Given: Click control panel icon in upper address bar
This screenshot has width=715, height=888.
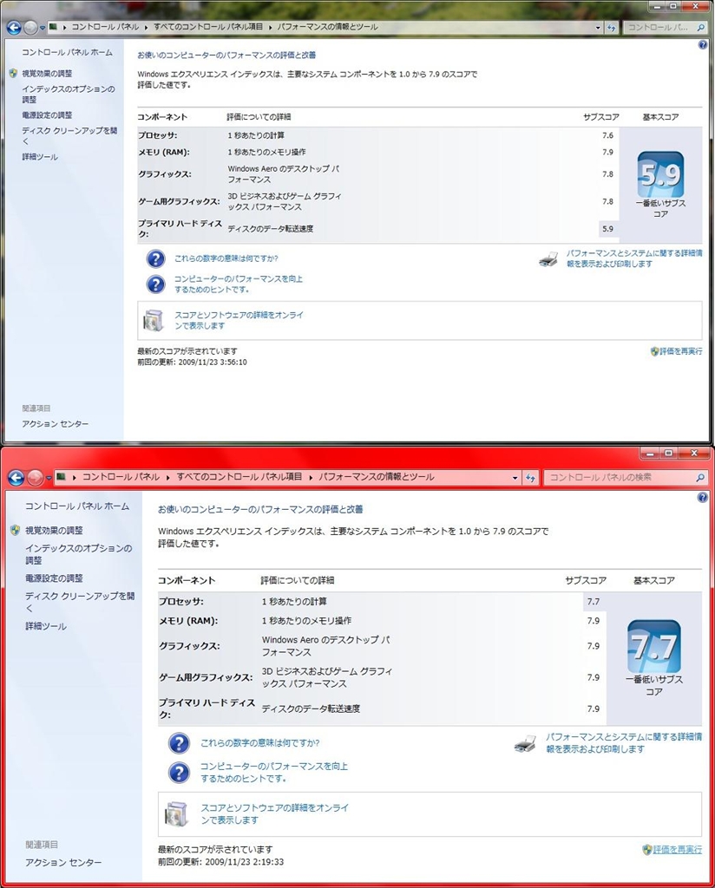Looking at the screenshot, I should tap(53, 27).
